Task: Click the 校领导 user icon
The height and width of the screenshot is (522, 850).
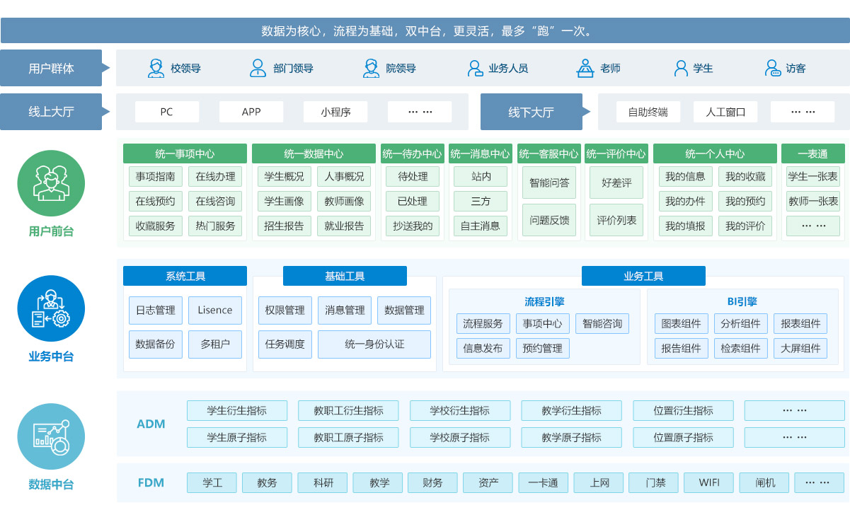Action: pos(156,68)
